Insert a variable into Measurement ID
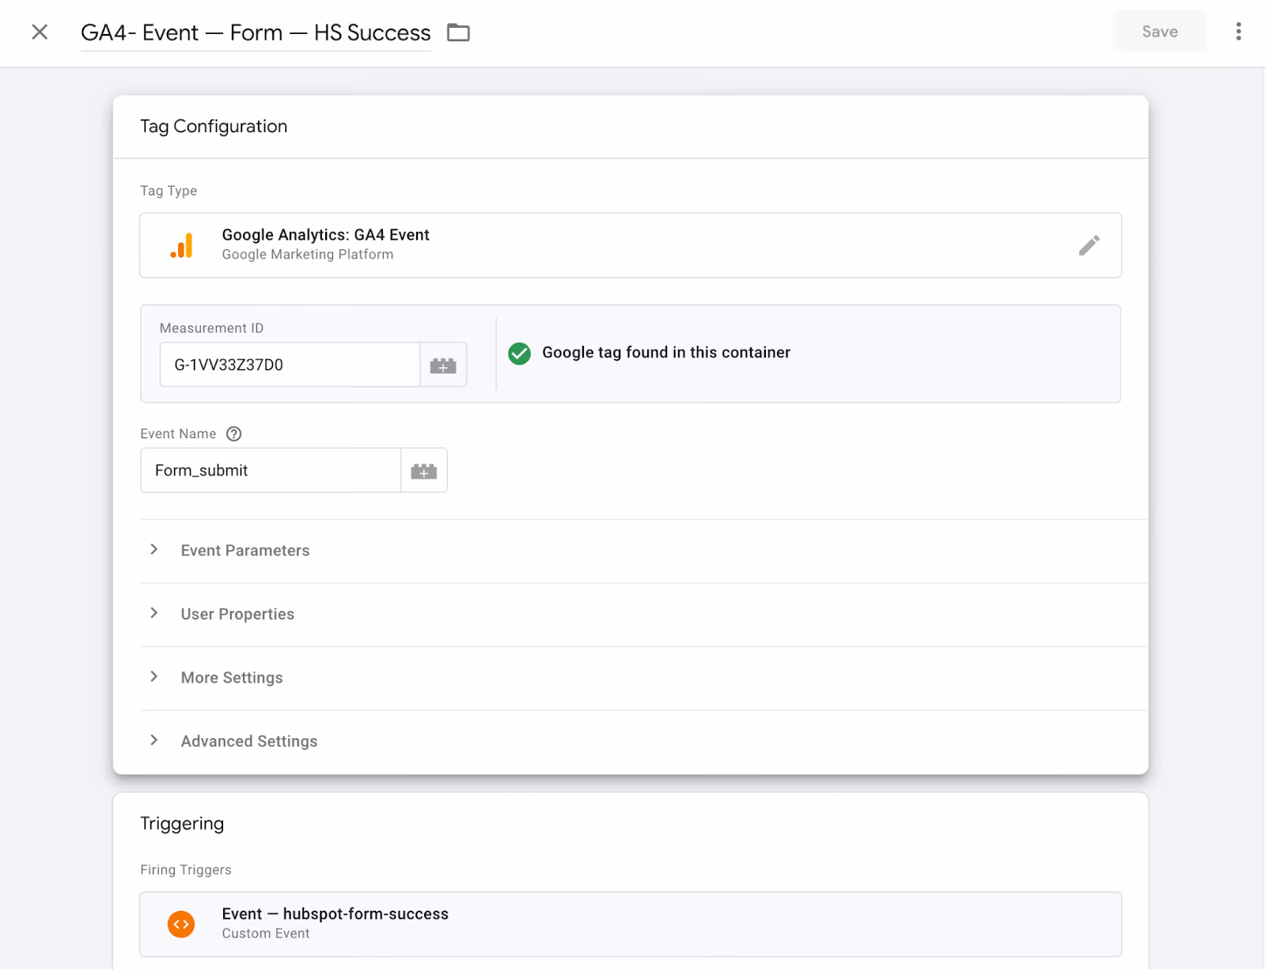Screen dimensions: 1266x970 (443, 365)
